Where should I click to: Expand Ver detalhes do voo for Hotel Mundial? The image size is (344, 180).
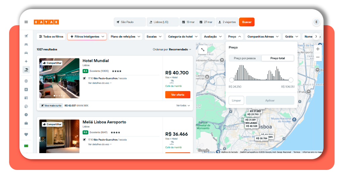pyautogui.click(x=100, y=83)
